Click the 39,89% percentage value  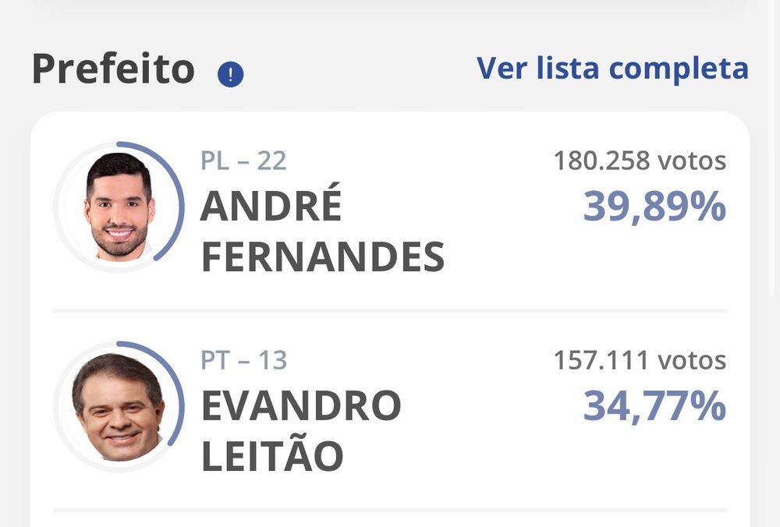654,207
